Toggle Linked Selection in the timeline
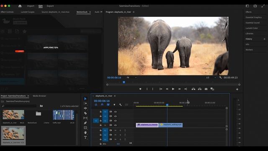The height and width of the screenshot is (151, 268). [108, 105]
